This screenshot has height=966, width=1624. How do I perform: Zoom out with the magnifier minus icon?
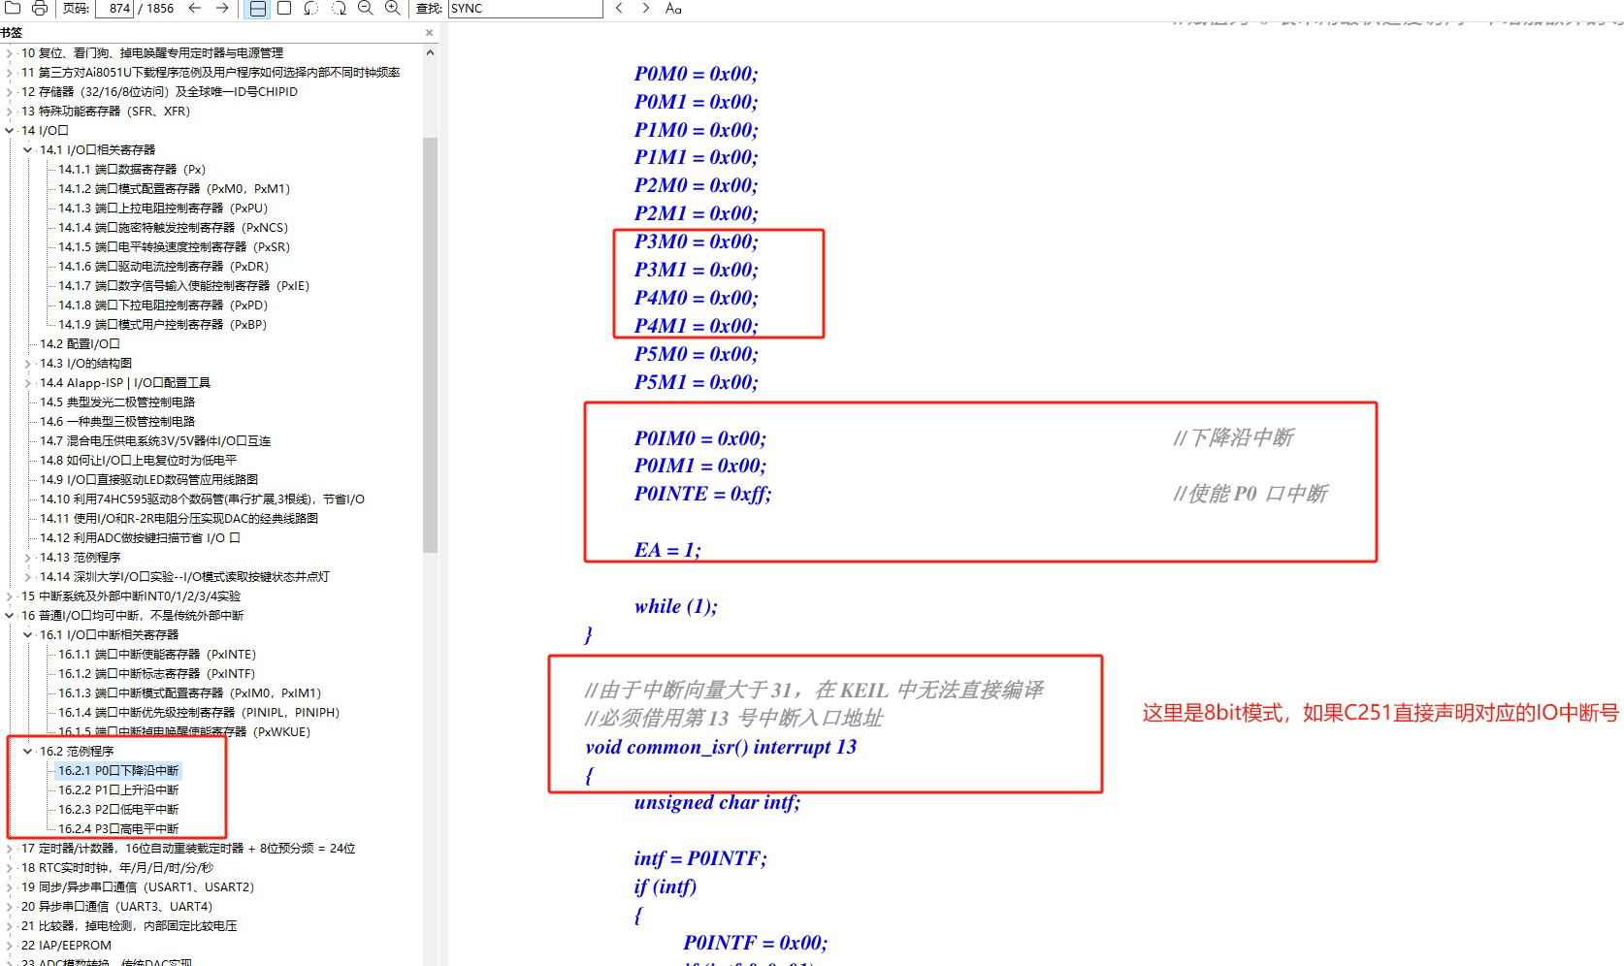coord(366,8)
